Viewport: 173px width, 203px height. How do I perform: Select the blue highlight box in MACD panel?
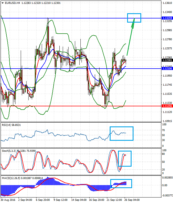click(x=121, y=183)
